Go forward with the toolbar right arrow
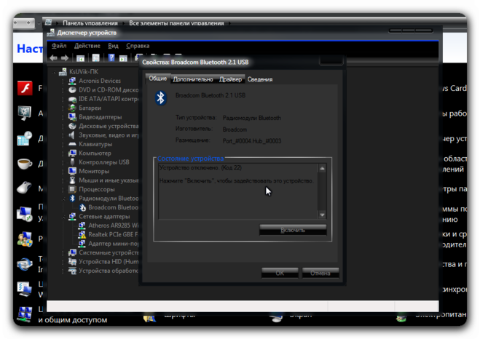This screenshot has height=339, width=480. tap(65, 57)
